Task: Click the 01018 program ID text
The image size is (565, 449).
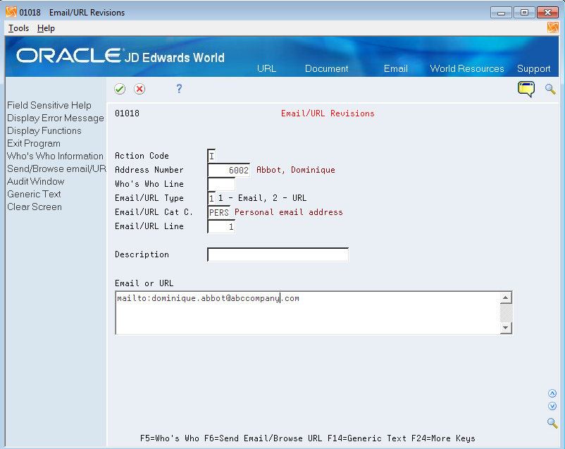Action: click(x=127, y=113)
